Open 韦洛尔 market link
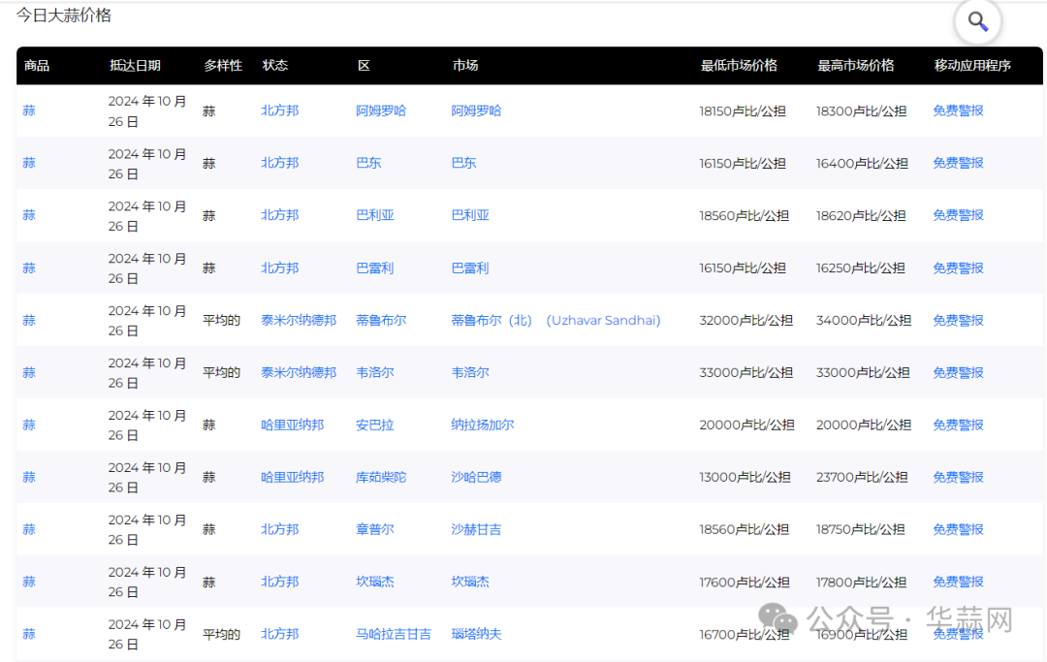The image size is (1047, 662). point(470,372)
